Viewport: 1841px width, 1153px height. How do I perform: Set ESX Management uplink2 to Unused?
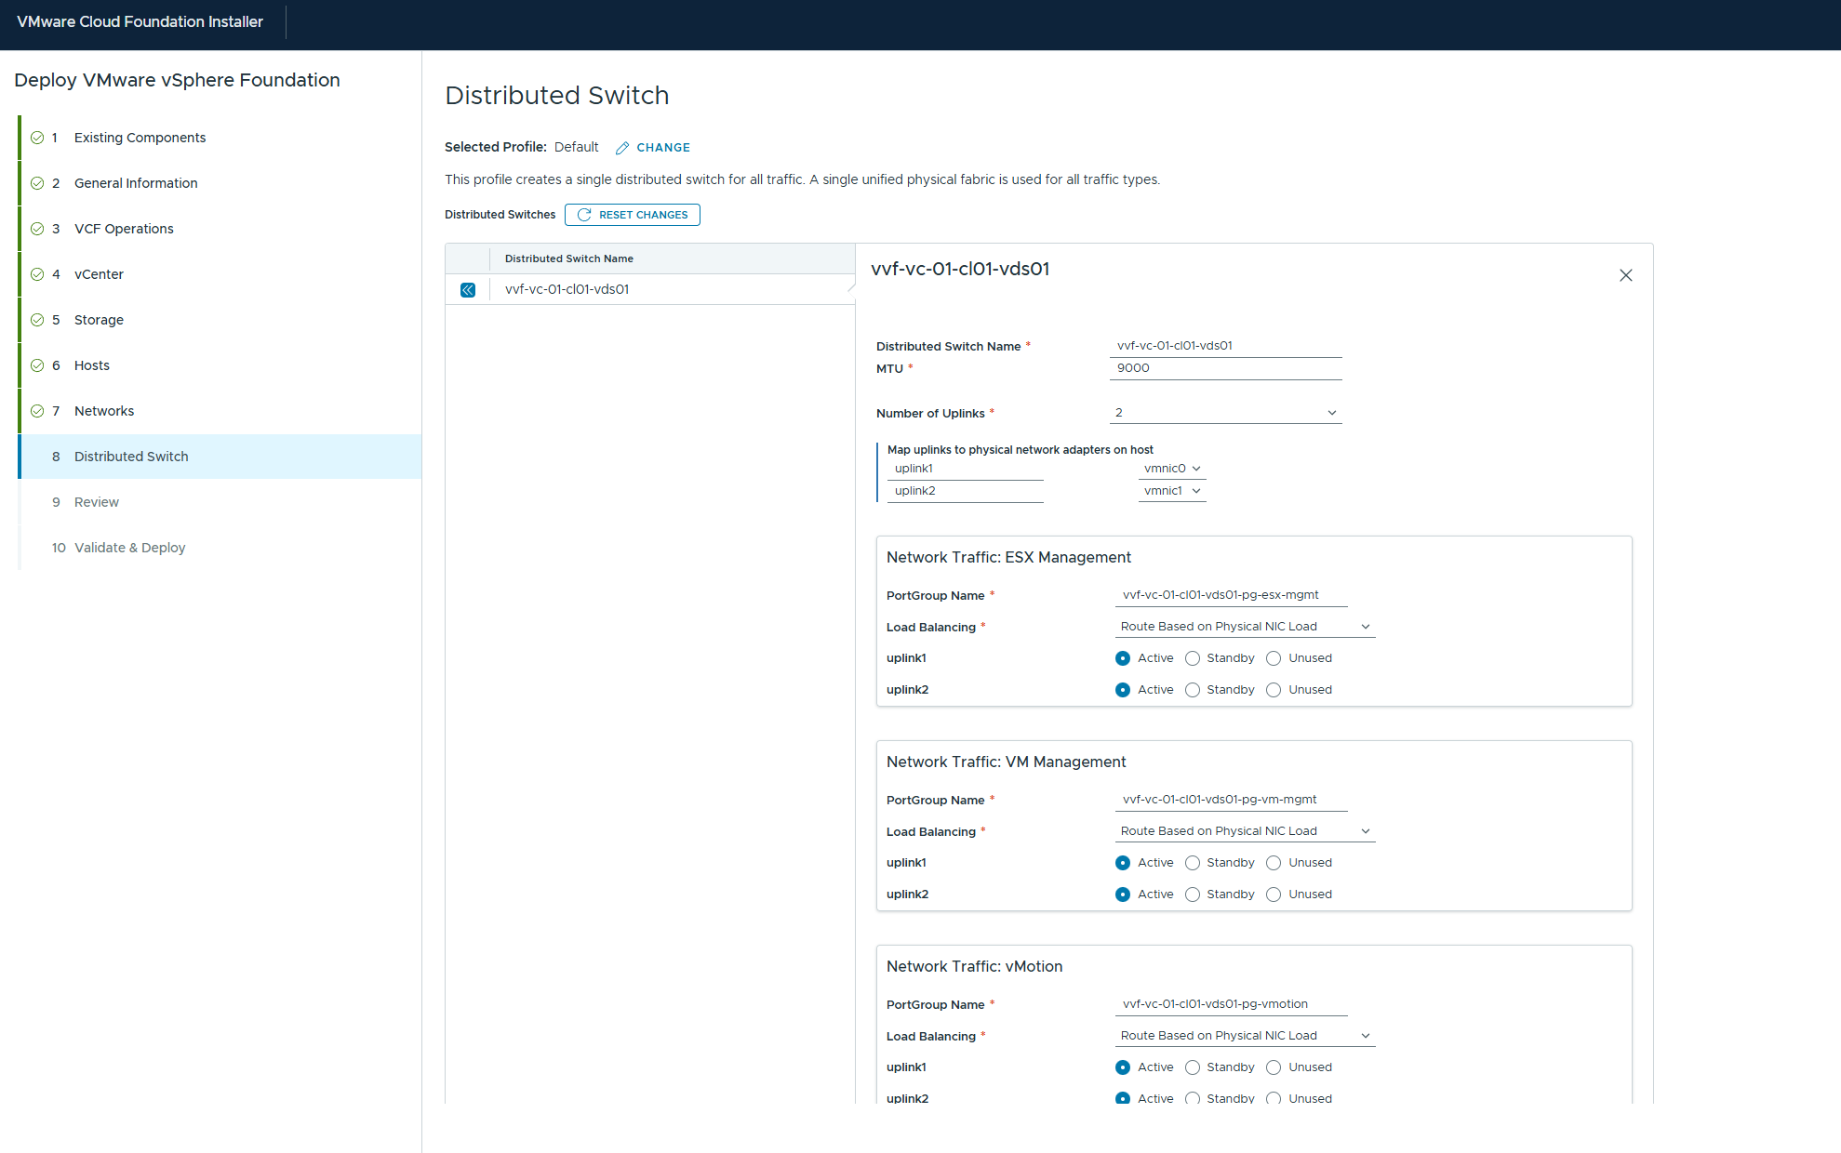(1274, 690)
